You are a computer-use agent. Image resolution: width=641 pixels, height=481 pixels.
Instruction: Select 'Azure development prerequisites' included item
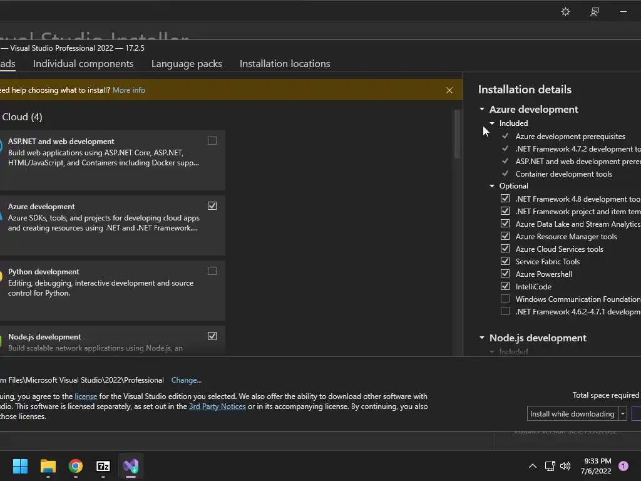coord(570,137)
